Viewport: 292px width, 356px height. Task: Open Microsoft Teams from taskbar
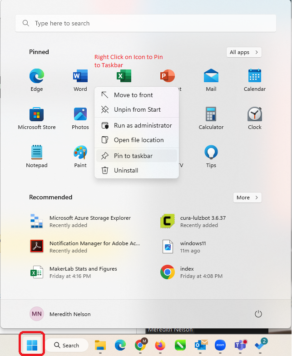click(240, 345)
